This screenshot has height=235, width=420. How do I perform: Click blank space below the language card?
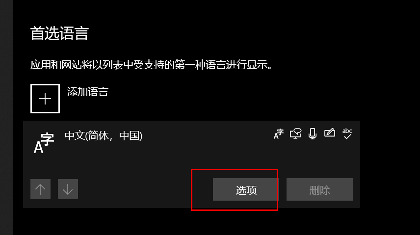[x=187, y=222]
